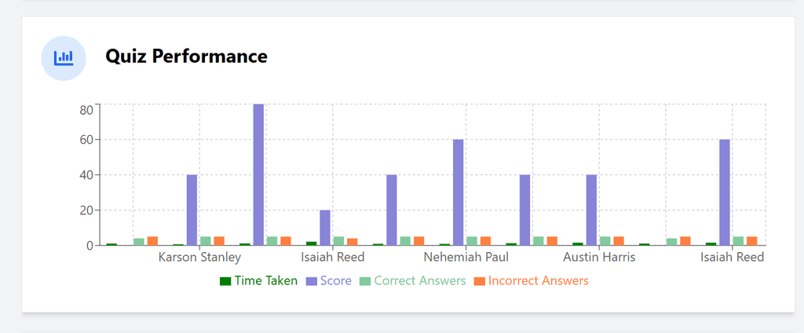804x333 pixels.
Task: Select the rightmost purple Score bar at 60
Action: pyautogui.click(x=725, y=192)
